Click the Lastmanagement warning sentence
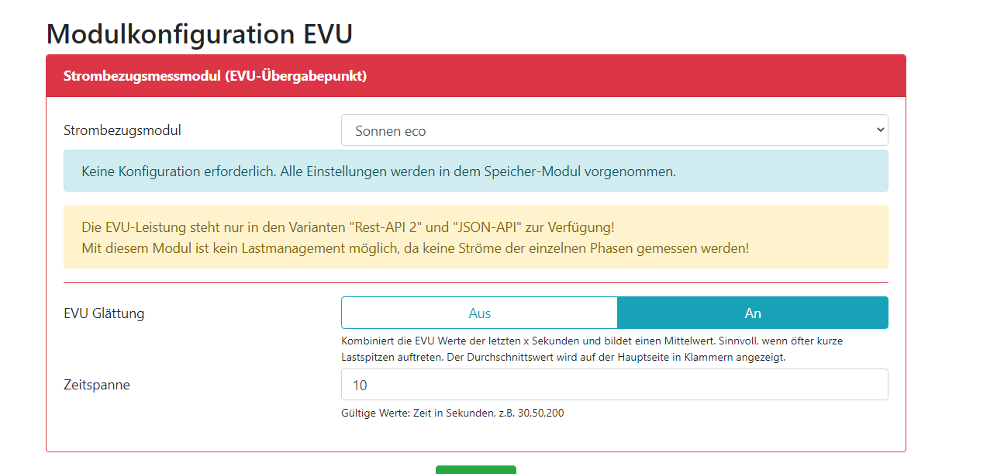 [415, 248]
